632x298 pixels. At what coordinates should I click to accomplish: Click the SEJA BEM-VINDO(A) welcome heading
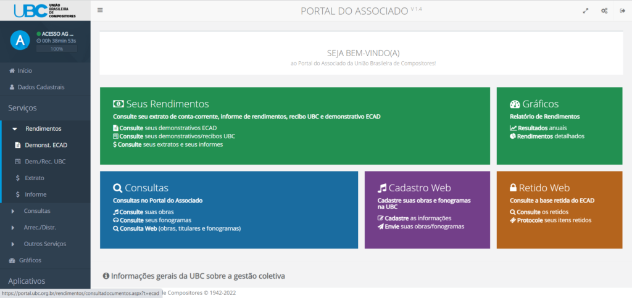pyautogui.click(x=364, y=53)
